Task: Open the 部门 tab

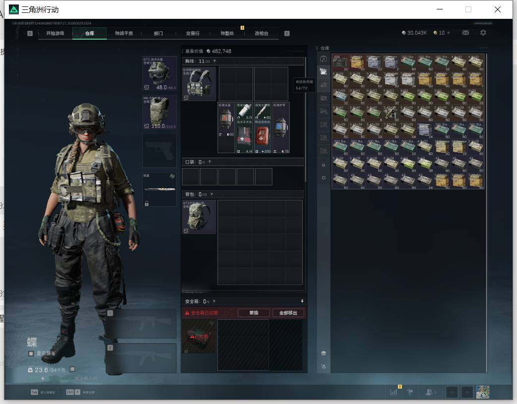Action: coord(158,33)
